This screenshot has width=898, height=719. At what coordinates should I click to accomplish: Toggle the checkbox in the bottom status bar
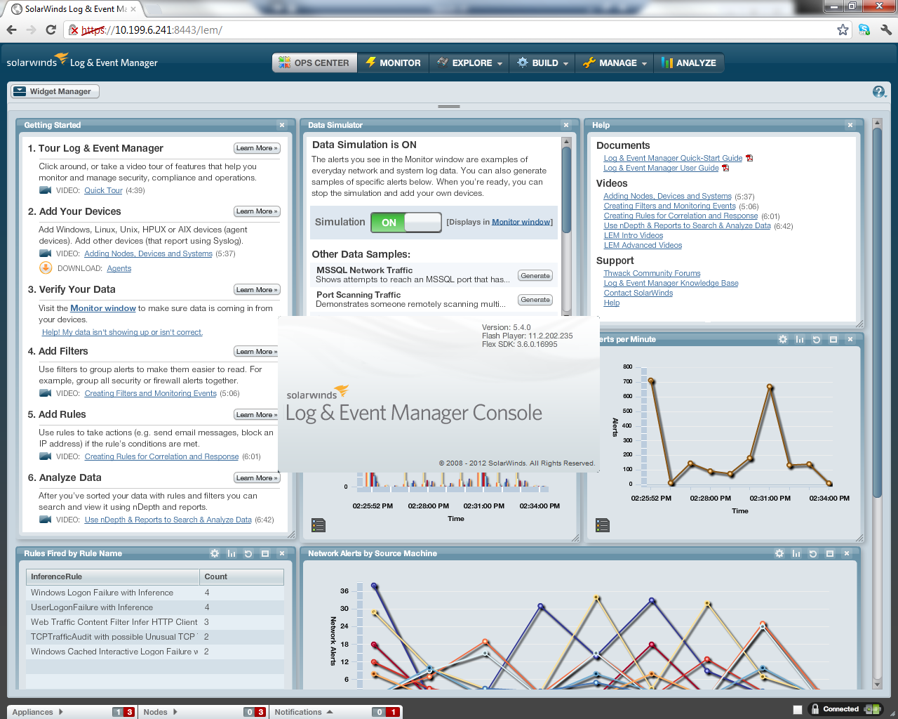pos(798,709)
